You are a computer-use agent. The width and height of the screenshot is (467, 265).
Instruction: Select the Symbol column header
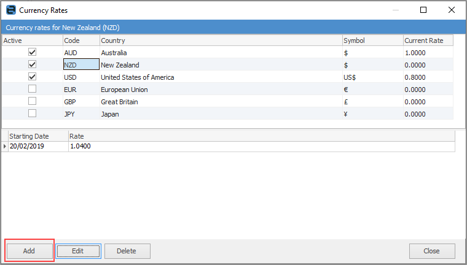(x=372, y=40)
